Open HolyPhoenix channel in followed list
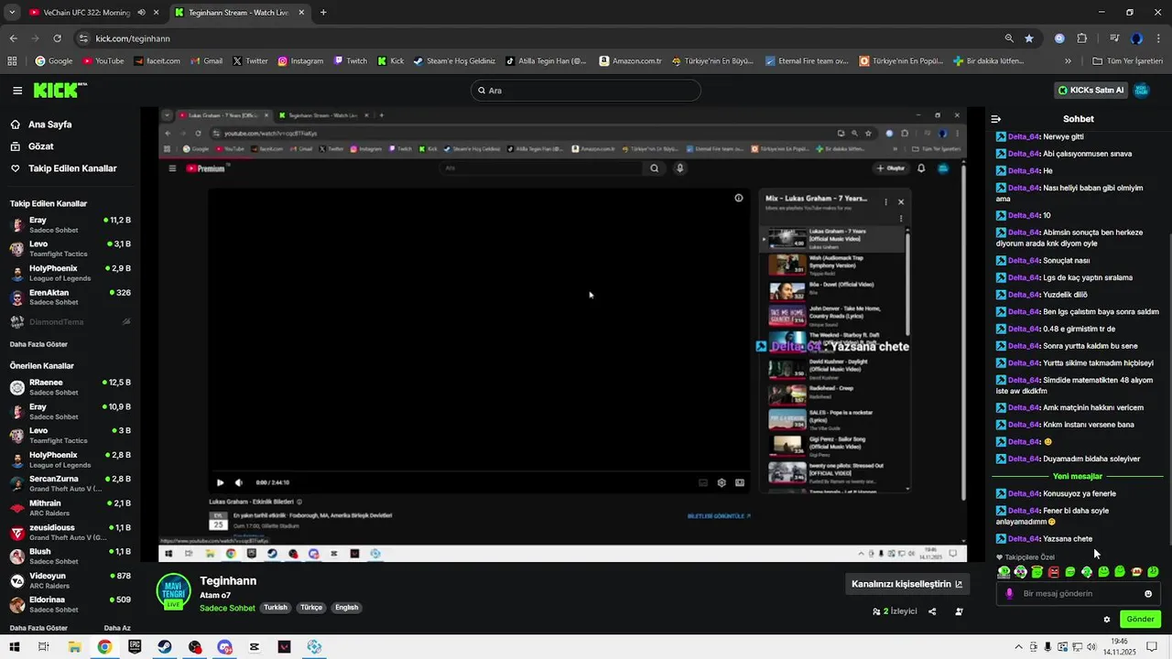 71,273
